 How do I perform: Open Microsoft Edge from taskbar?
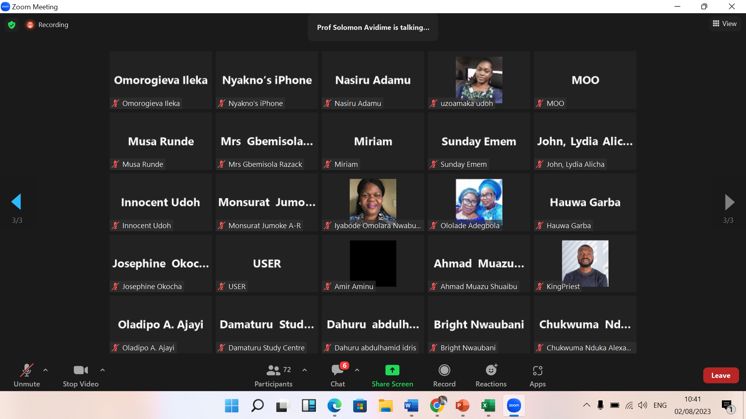click(x=334, y=406)
